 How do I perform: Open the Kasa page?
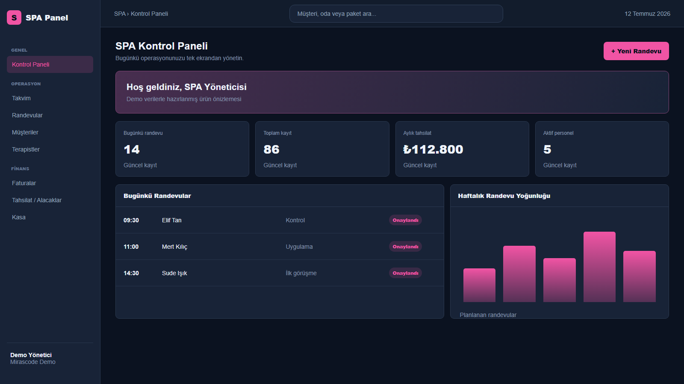tap(50, 217)
